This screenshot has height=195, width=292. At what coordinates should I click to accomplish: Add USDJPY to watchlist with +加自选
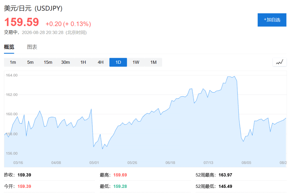(x=272, y=20)
